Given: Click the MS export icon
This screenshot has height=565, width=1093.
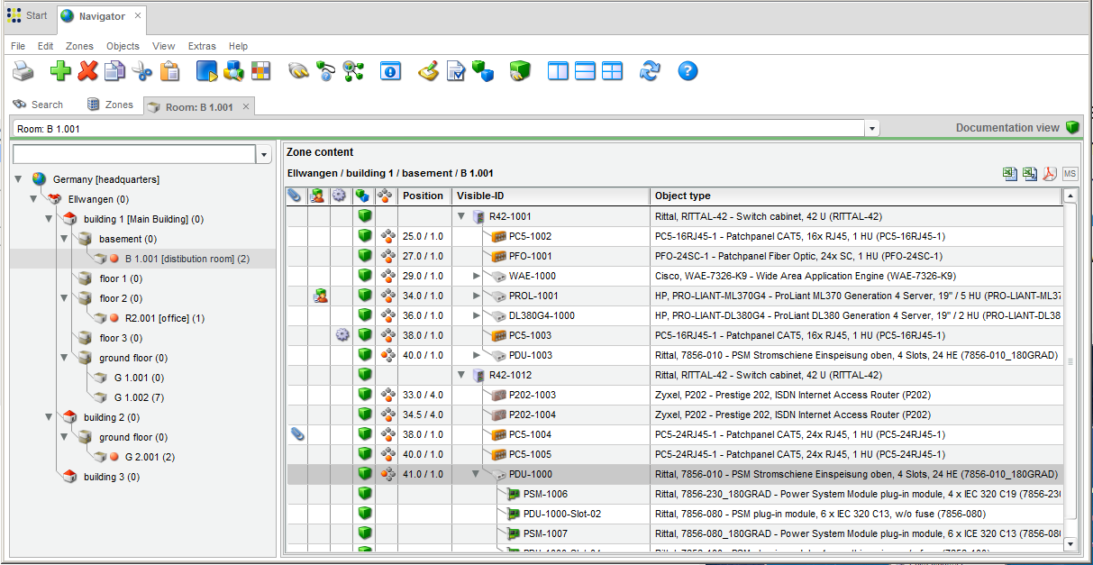Looking at the screenshot, I should (x=1070, y=174).
